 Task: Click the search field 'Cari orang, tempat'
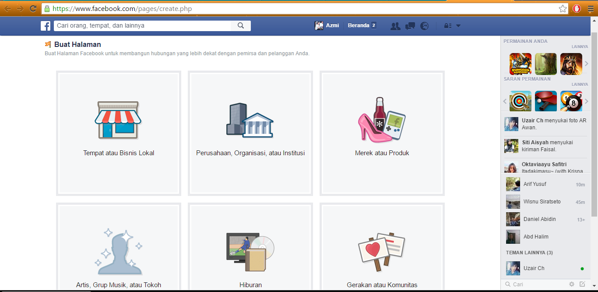point(143,25)
